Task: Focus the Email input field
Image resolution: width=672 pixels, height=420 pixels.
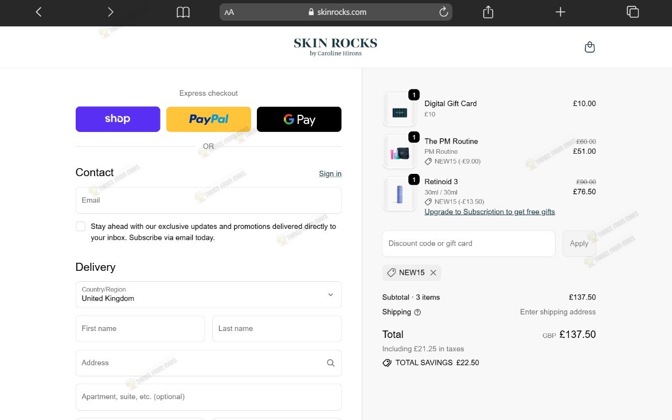Action: tap(209, 200)
